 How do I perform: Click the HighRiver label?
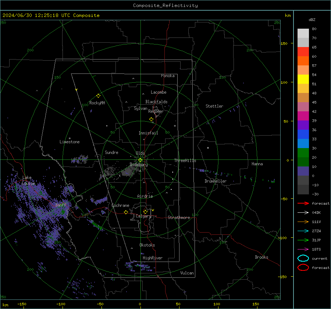tap(153, 258)
